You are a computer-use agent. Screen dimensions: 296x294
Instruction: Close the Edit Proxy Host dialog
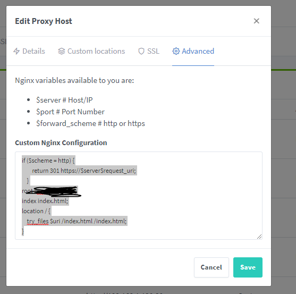click(x=256, y=21)
